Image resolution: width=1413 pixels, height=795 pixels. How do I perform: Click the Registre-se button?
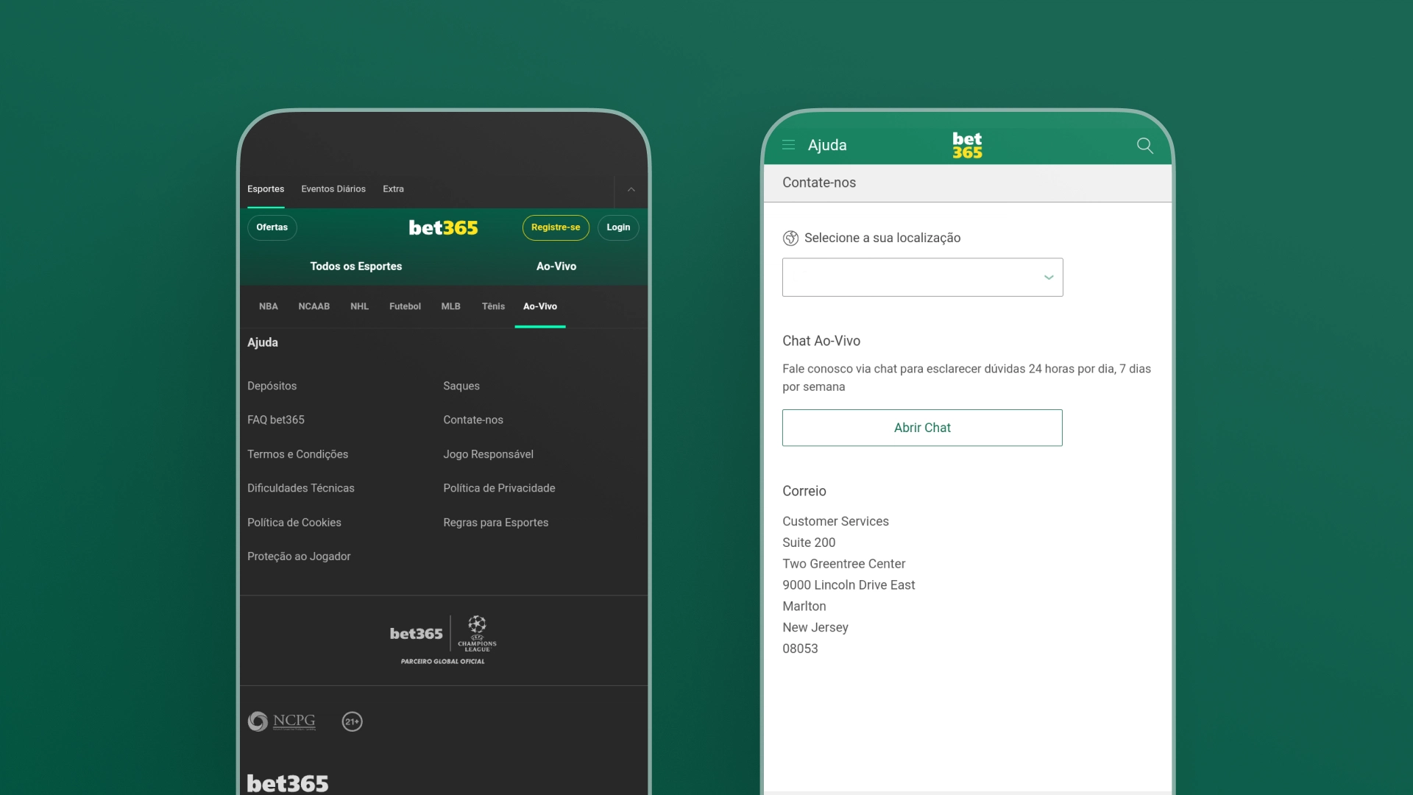pyautogui.click(x=556, y=227)
